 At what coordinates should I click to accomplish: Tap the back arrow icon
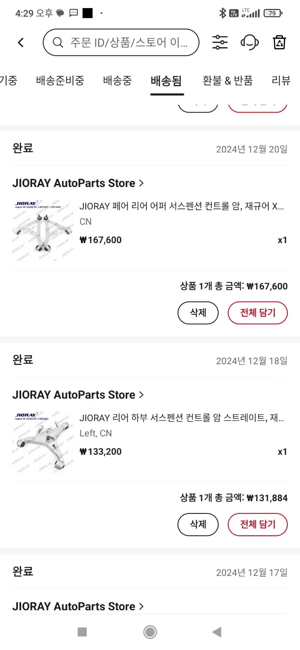tap(21, 43)
